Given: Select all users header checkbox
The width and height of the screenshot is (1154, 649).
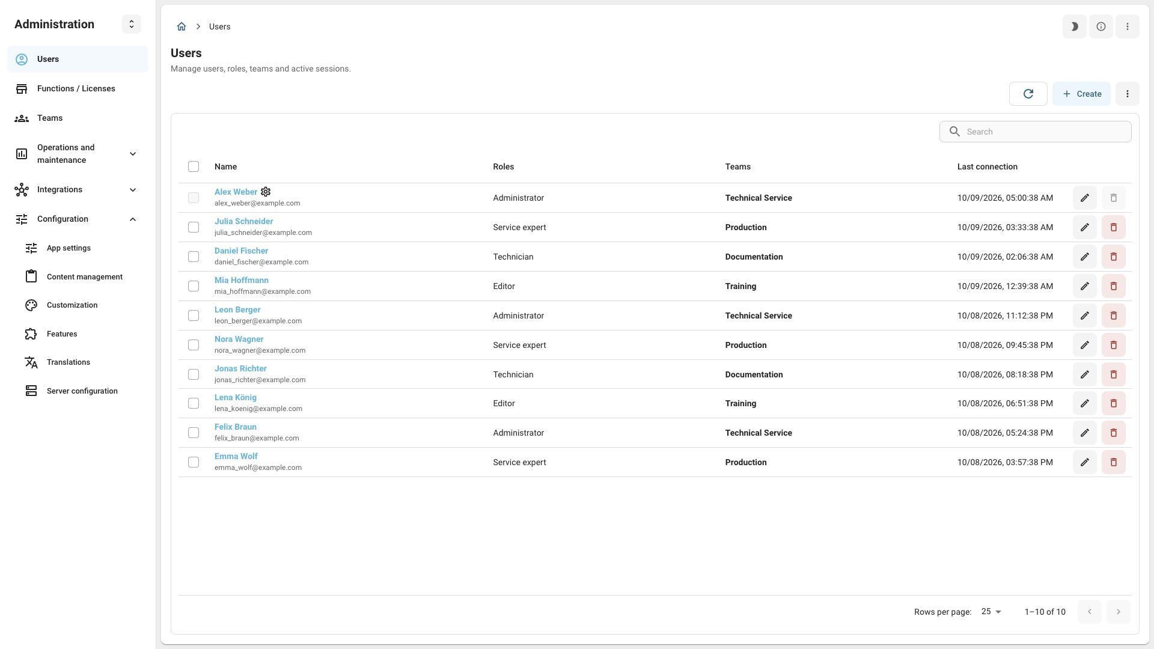Looking at the screenshot, I should pyautogui.click(x=193, y=166).
